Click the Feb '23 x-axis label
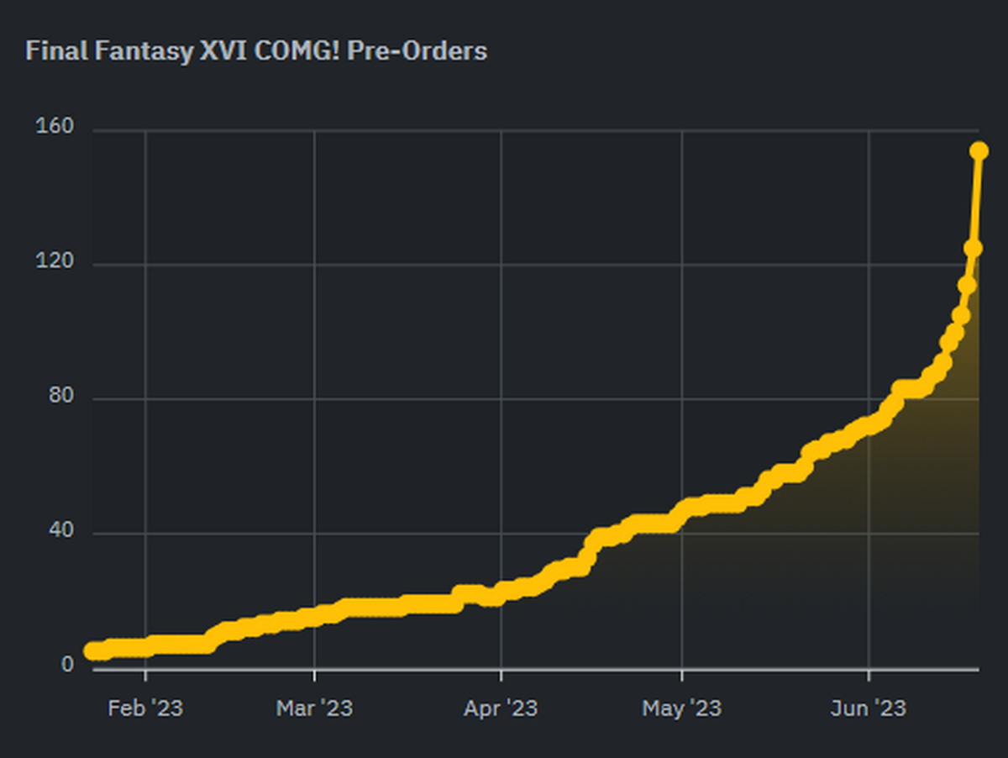 145,708
